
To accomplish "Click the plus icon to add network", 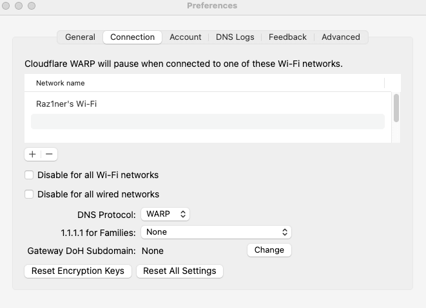I will pyautogui.click(x=32, y=154).
